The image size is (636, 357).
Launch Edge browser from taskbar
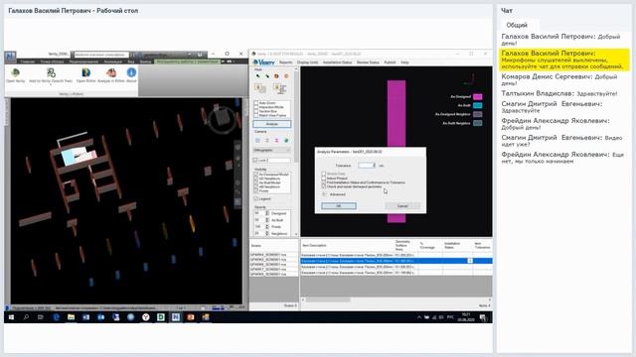coord(56,317)
